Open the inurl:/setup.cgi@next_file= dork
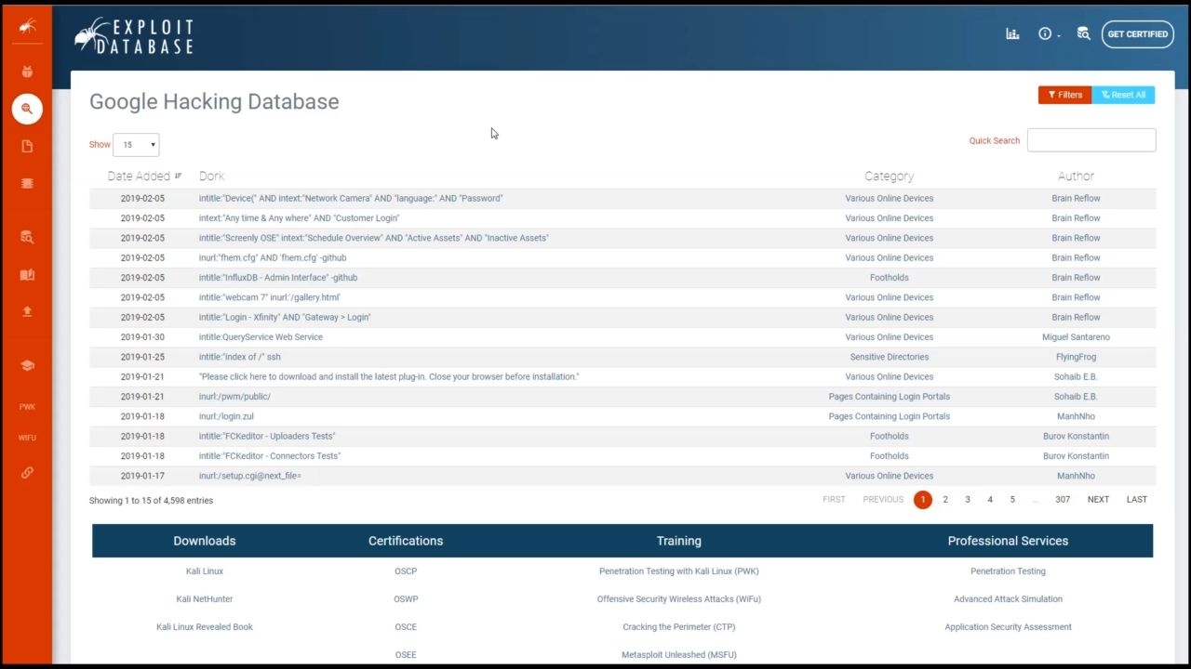Screen dimensions: 1191x669 tap(250, 476)
